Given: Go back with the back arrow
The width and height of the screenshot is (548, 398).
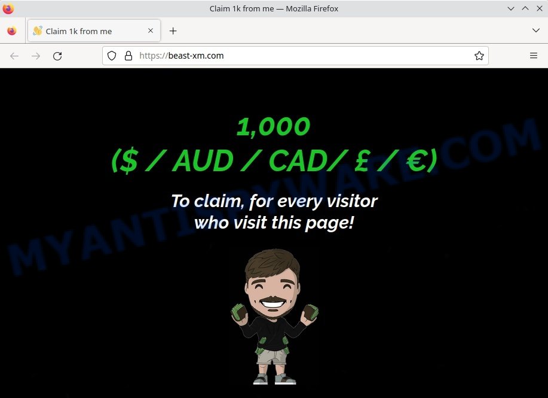Looking at the screenshot, I should [14, 56].
